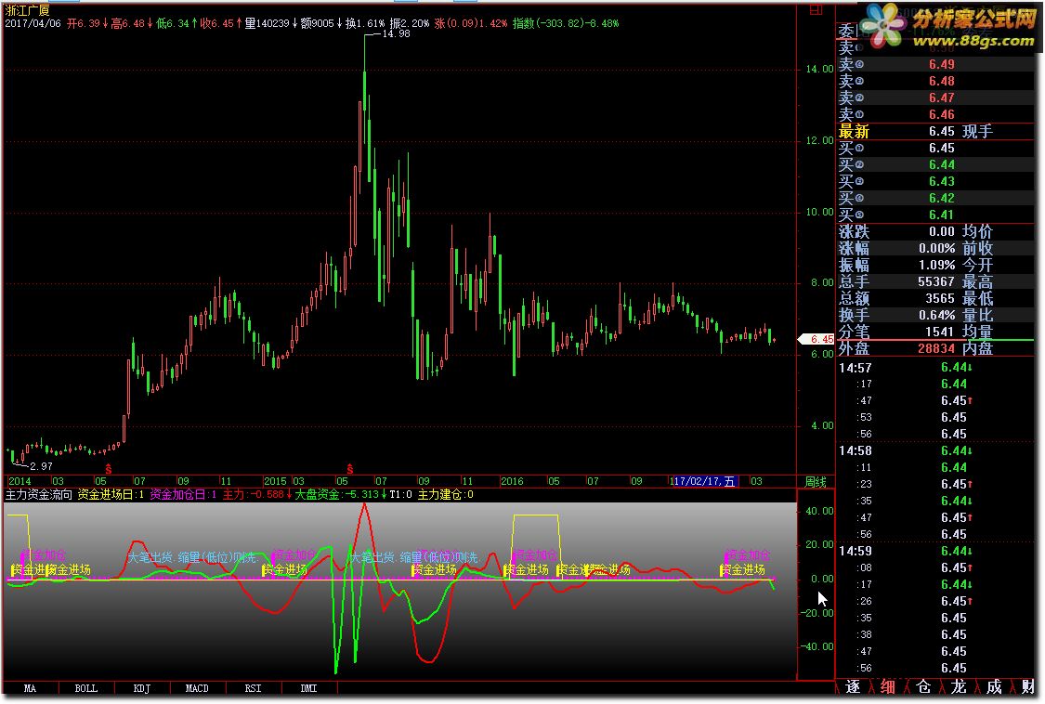Click the 周线 weekly period button

[816, 481]
